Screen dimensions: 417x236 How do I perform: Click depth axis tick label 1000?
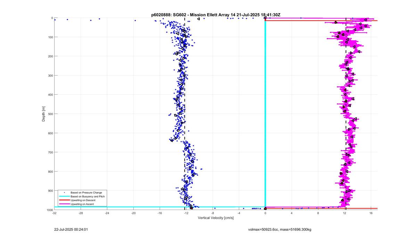coord(49,210)
